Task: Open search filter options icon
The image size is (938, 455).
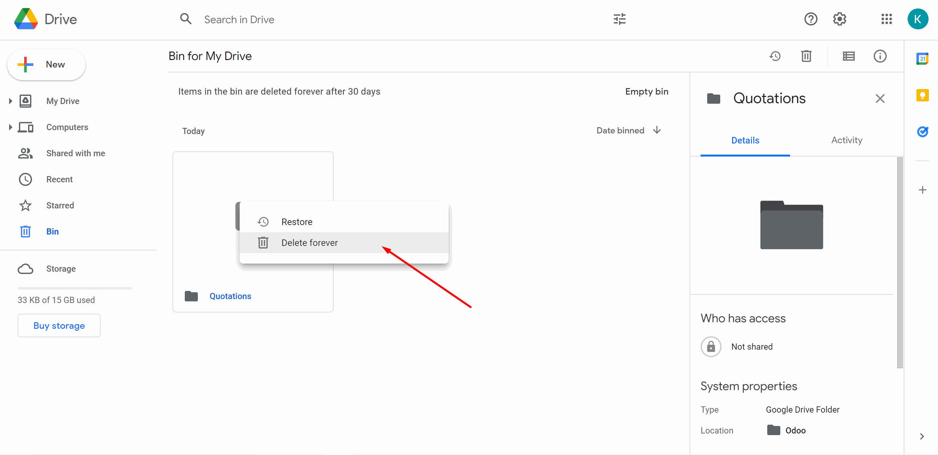Action: click(x=619, y=19)
